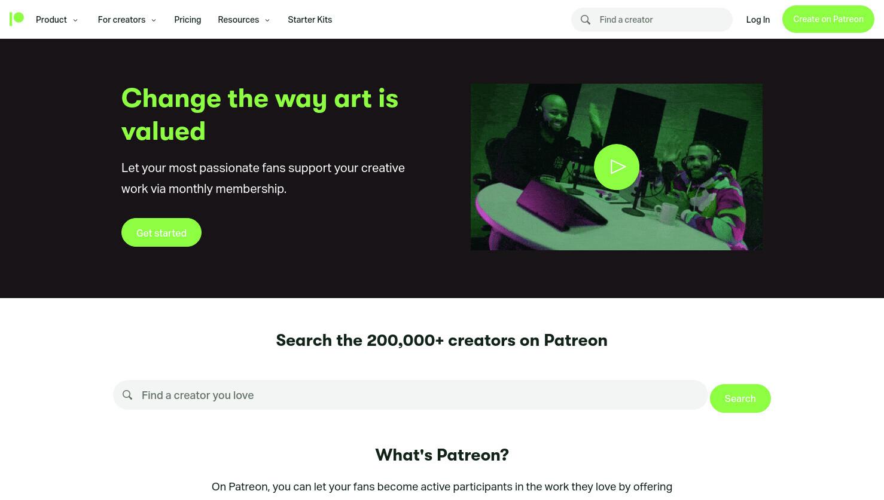Click the Get started button

(x=161, y=232)
